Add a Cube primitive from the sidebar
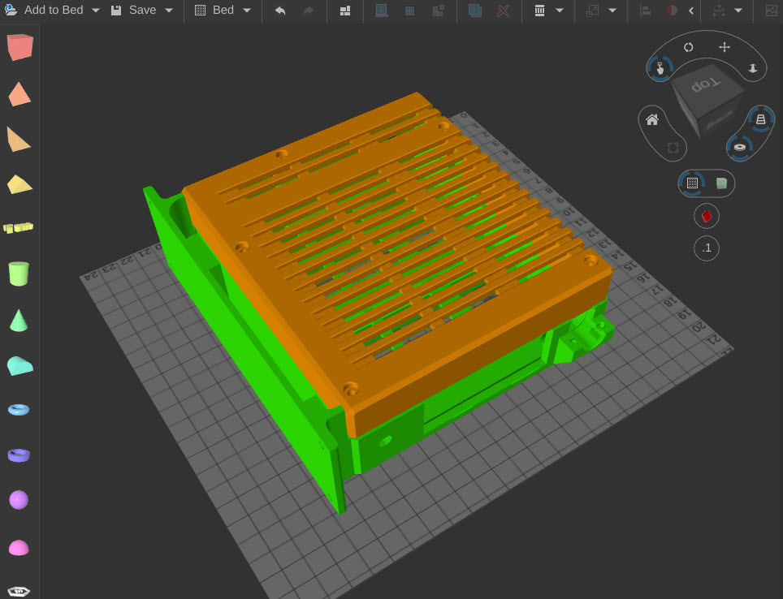 20,47
